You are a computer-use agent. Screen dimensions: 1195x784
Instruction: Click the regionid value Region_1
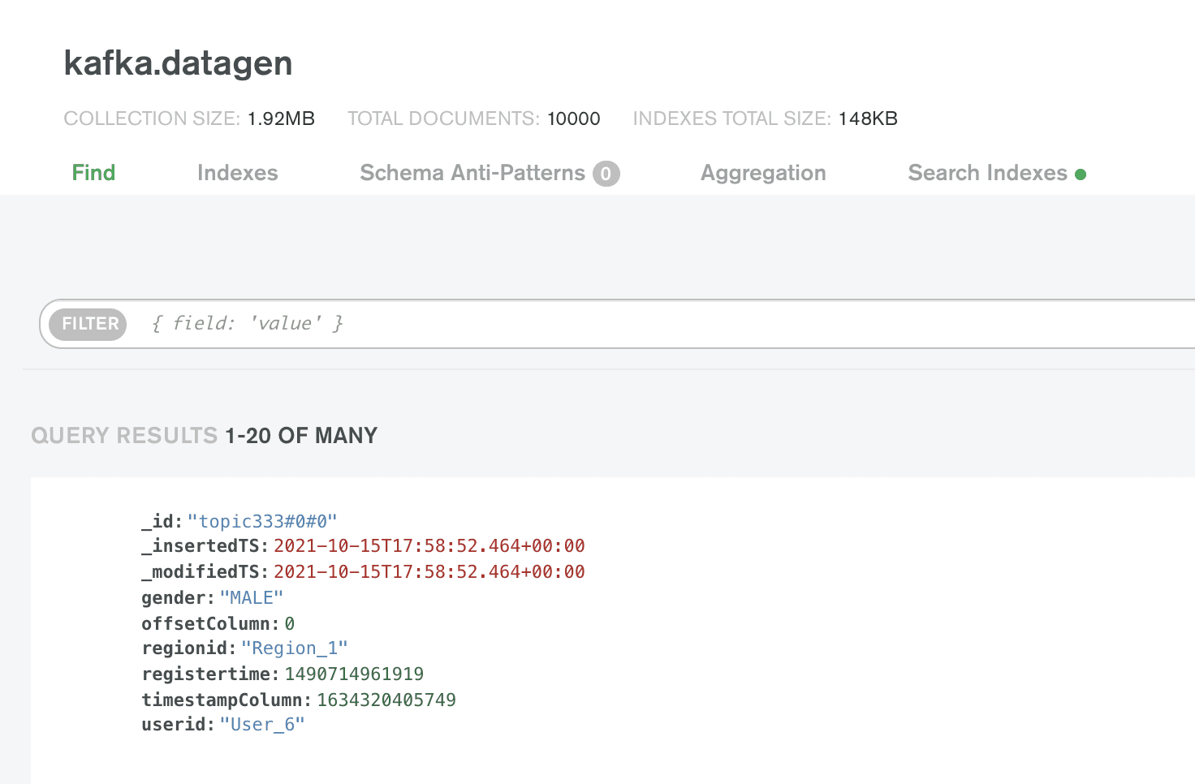[295, 648]
